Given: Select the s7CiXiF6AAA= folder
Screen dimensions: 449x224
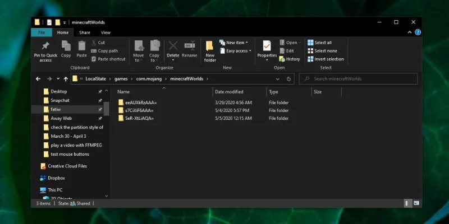Looking at the screenshot, I should click(136, 110).
